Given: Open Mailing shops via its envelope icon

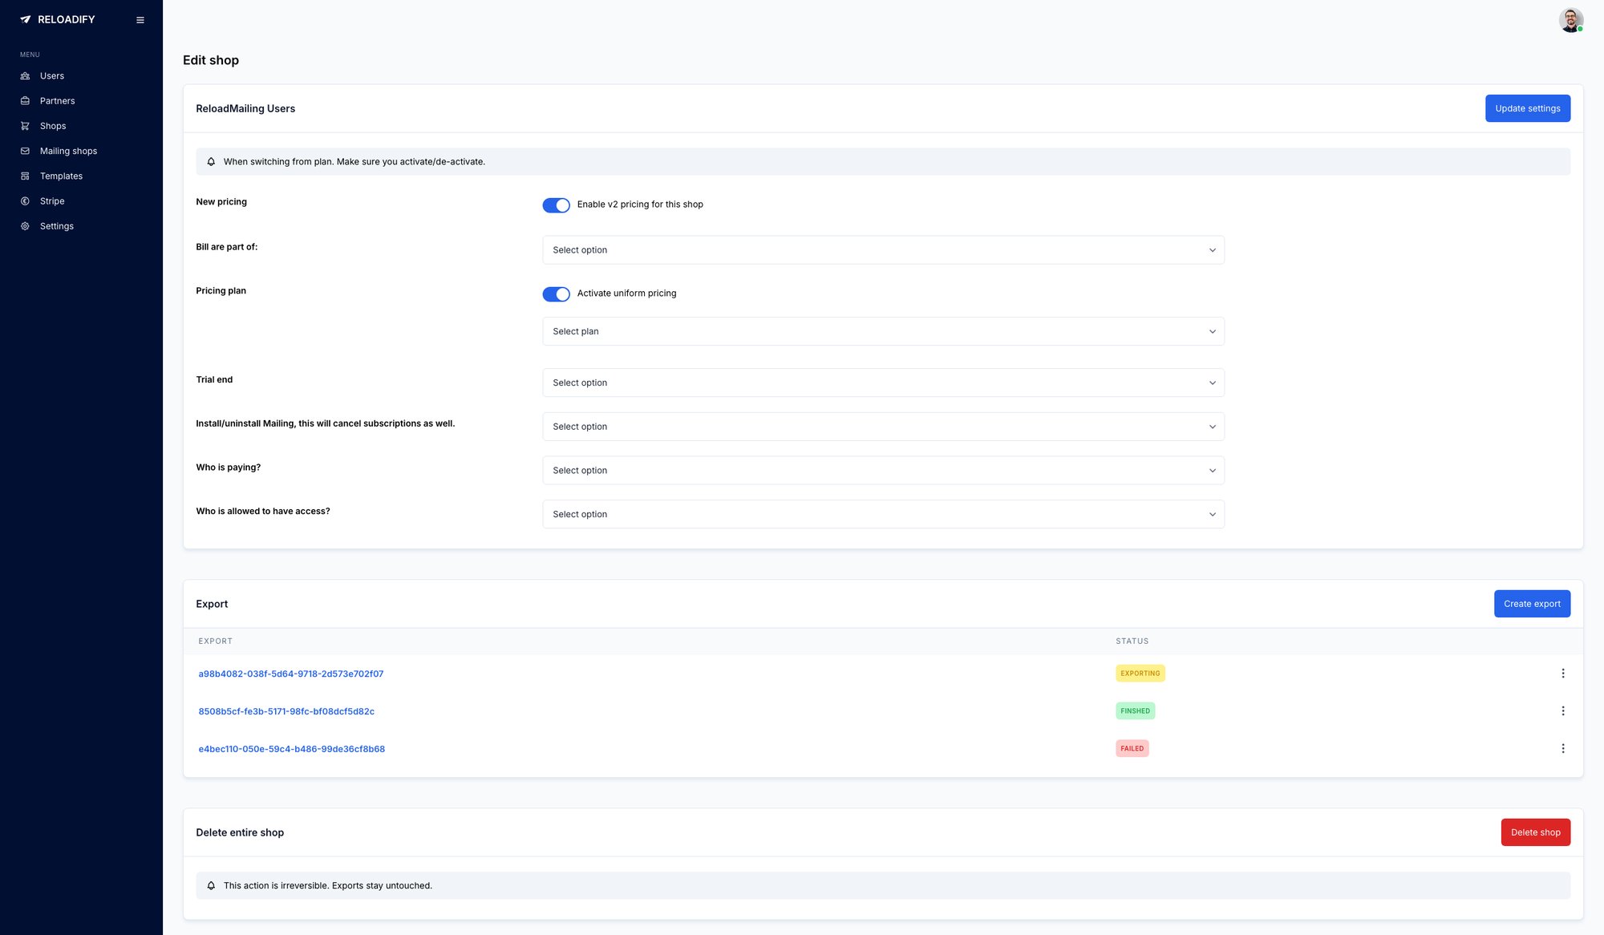Looking at the screenshot, I should point(26,151).
